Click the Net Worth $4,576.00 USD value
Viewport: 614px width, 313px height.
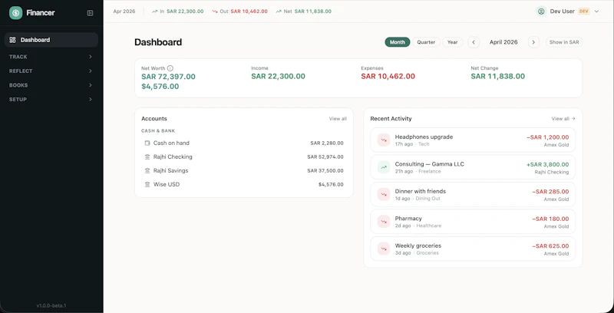point(160,87)
